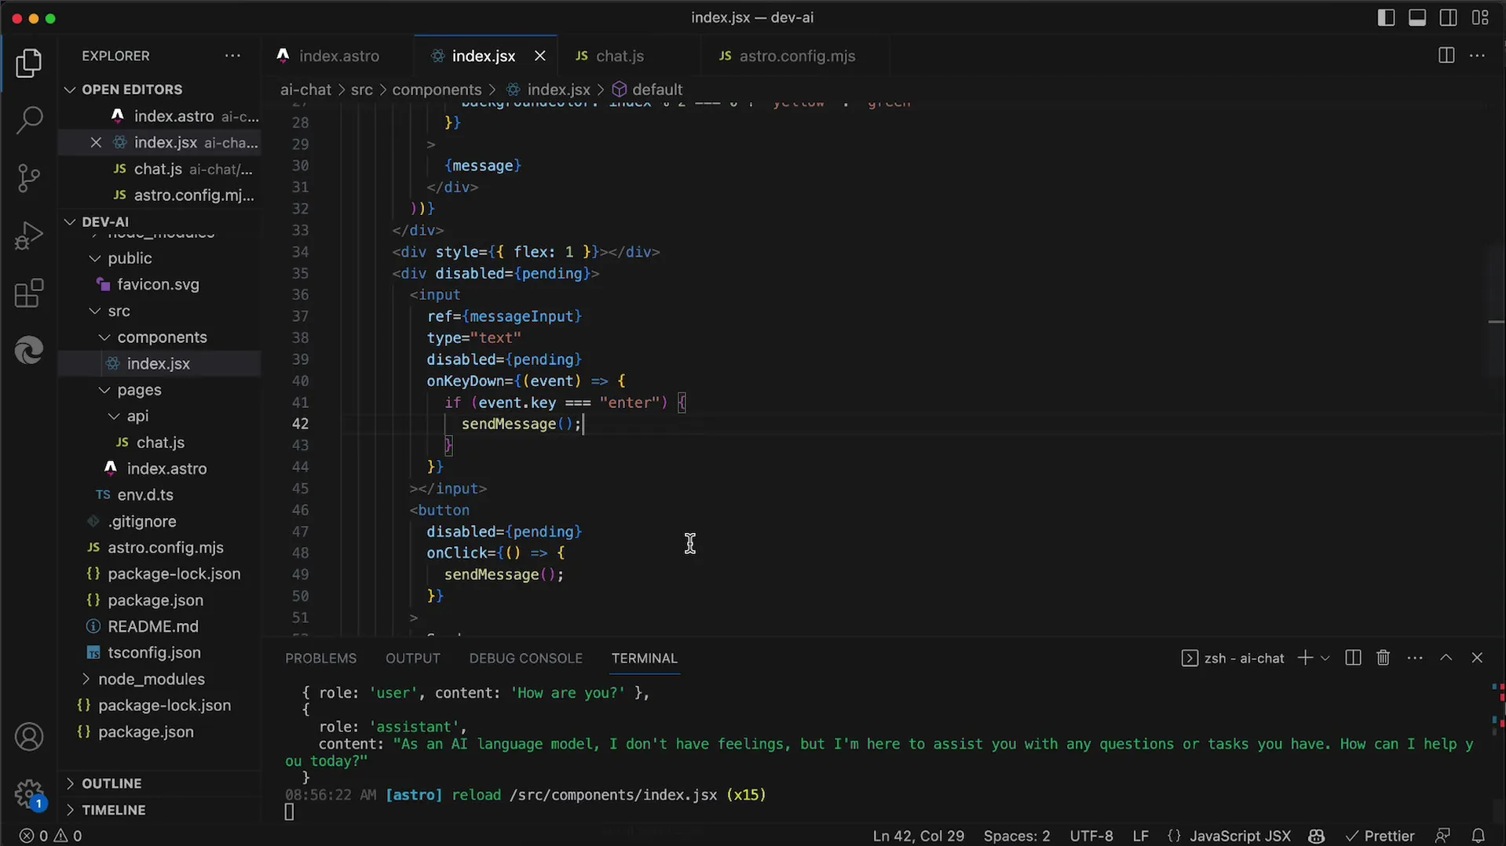
Task: Open the Accounts menu icon
Action: [x=29, y=737]
